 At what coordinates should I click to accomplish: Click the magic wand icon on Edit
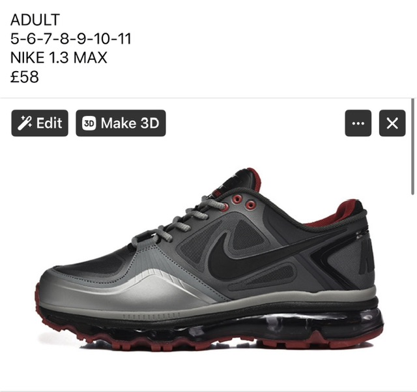[x=25, y=123]
